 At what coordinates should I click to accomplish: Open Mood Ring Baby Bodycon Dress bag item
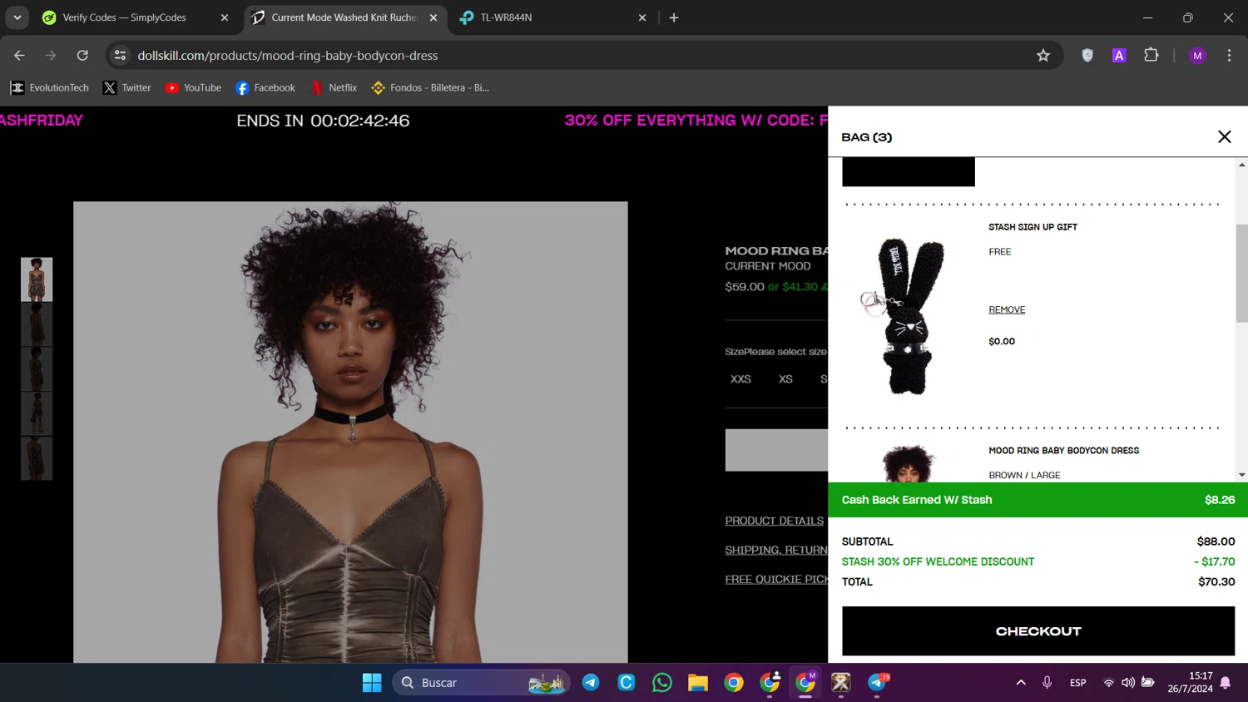[1063, 451]
